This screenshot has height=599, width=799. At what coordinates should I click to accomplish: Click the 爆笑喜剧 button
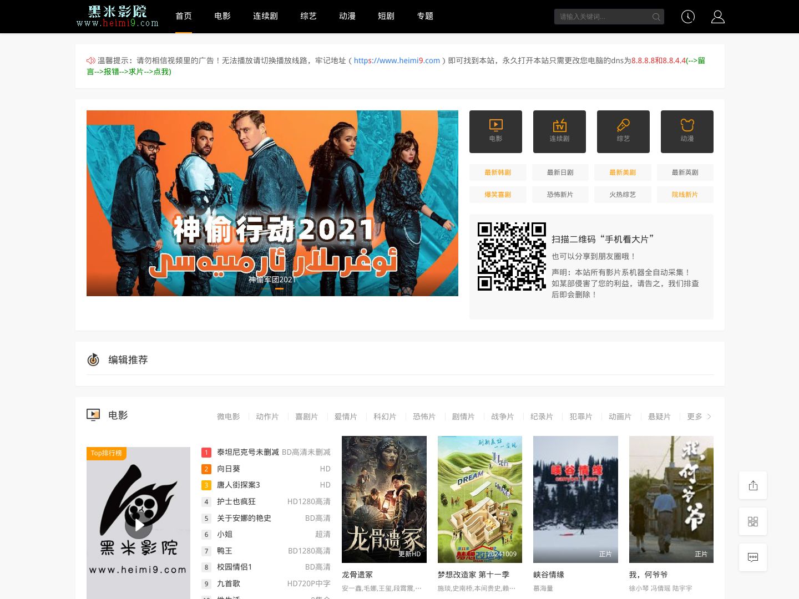tap(498, 195)
